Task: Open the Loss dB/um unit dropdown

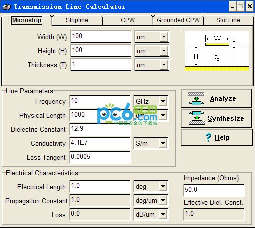Action: pos(163,214)
